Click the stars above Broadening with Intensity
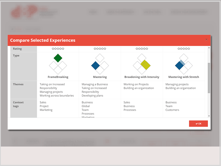221x166 pixels. tap(142, 49)
